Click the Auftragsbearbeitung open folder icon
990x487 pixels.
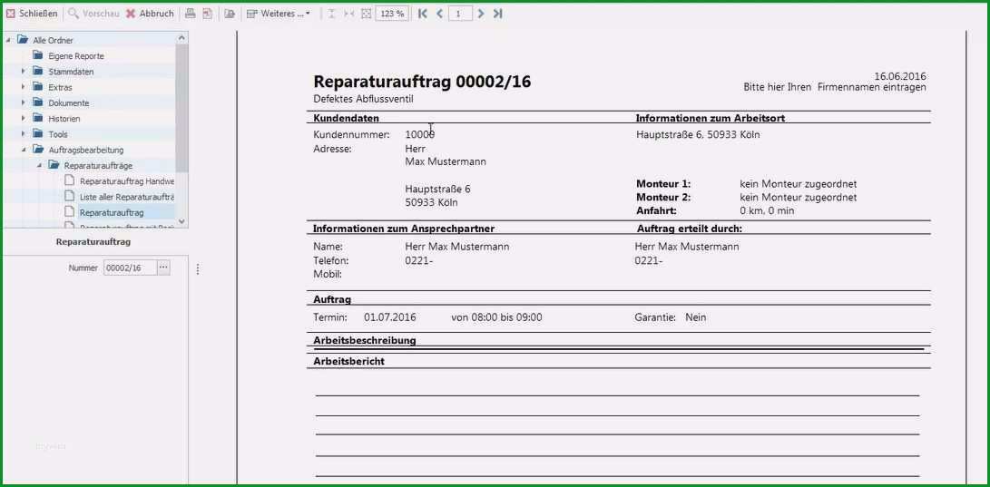(37, 150)
